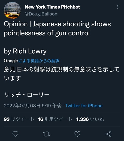This screenshot has height=141, width=124.
Task: Open New York Times Pitchbot profile picture
Action: click(x=12, y=10)
